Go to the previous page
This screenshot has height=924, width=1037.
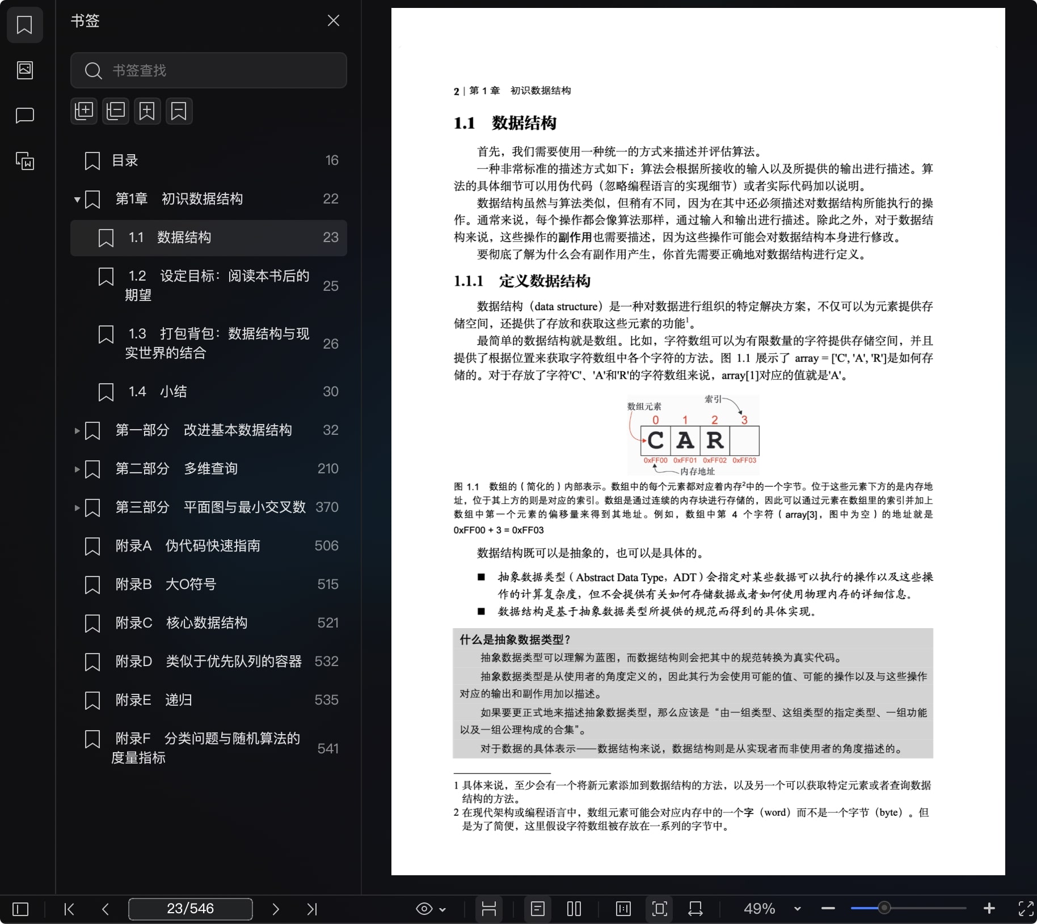click(106, 909)
